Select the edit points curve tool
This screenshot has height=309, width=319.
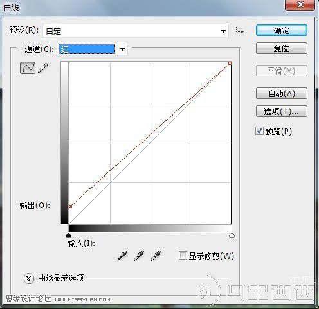click(28, 68)
